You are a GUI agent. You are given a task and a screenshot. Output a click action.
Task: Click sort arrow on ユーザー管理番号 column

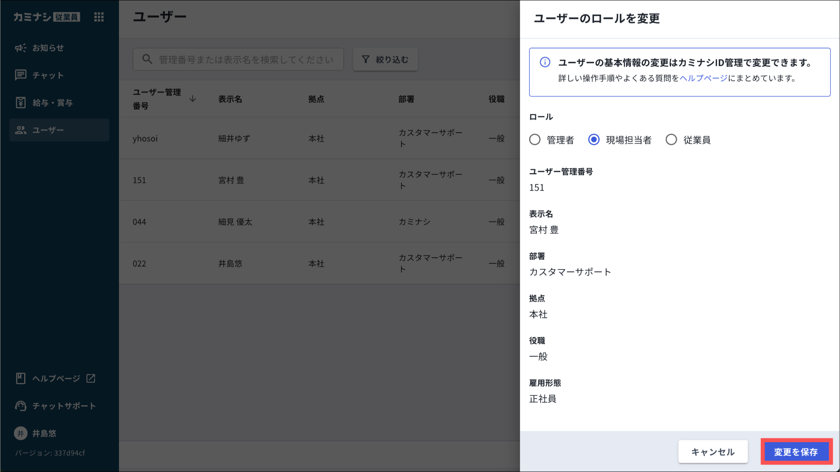(192, 99)
